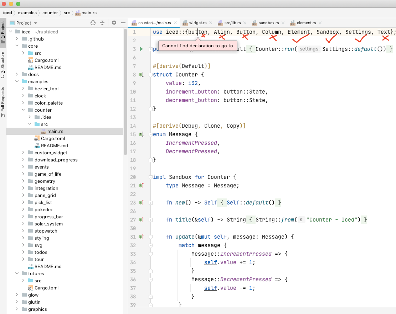396x314 pixels.
Task: Click the iced breadcrumb
Action: point(7,13)
